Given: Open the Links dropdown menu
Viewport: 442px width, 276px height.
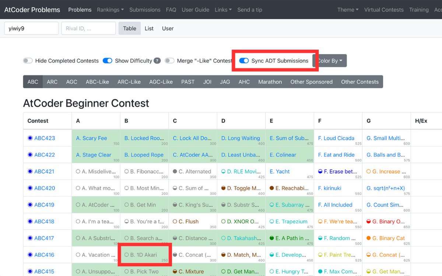Looking at the screenshot, I should coord(223,10).
